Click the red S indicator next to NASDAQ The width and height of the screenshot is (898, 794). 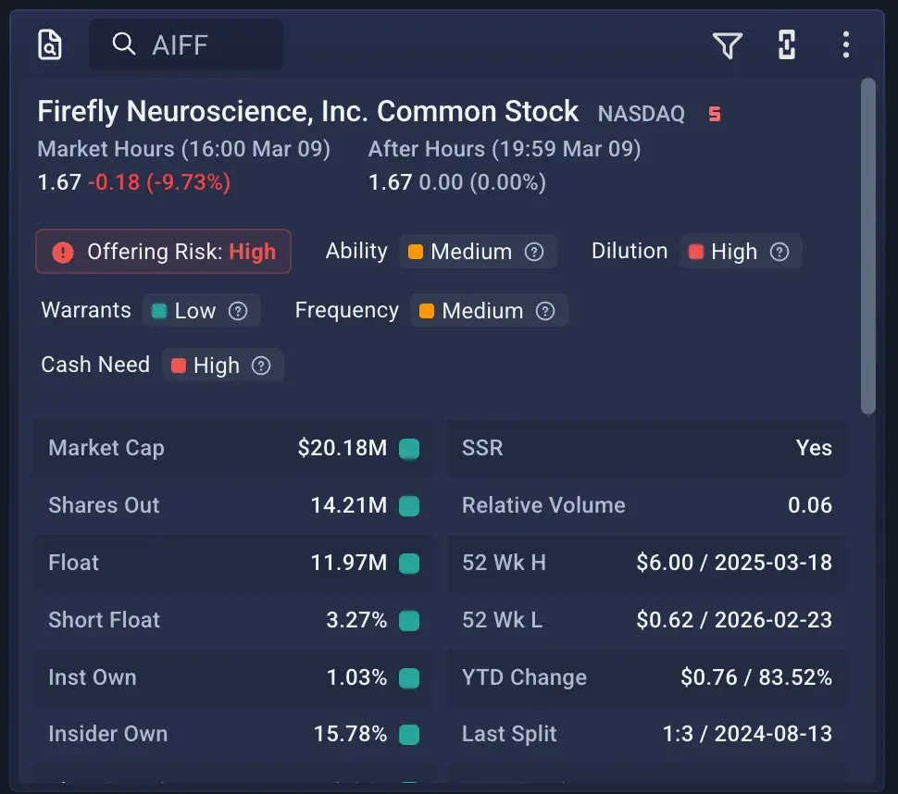point(714,113)
